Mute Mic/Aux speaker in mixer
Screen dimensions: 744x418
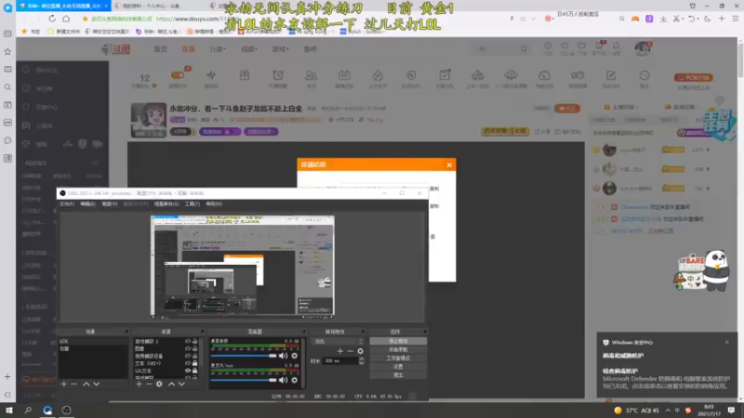pyautogui.click(x=284, y=380)
